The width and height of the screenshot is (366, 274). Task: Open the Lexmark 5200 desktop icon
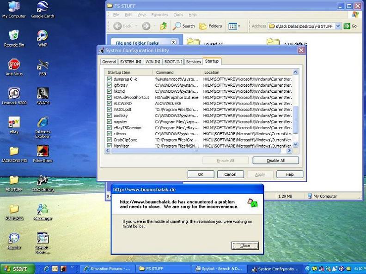14,94
